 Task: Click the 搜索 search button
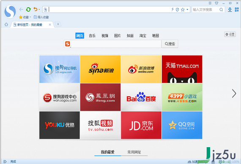[x=170, y=44]
